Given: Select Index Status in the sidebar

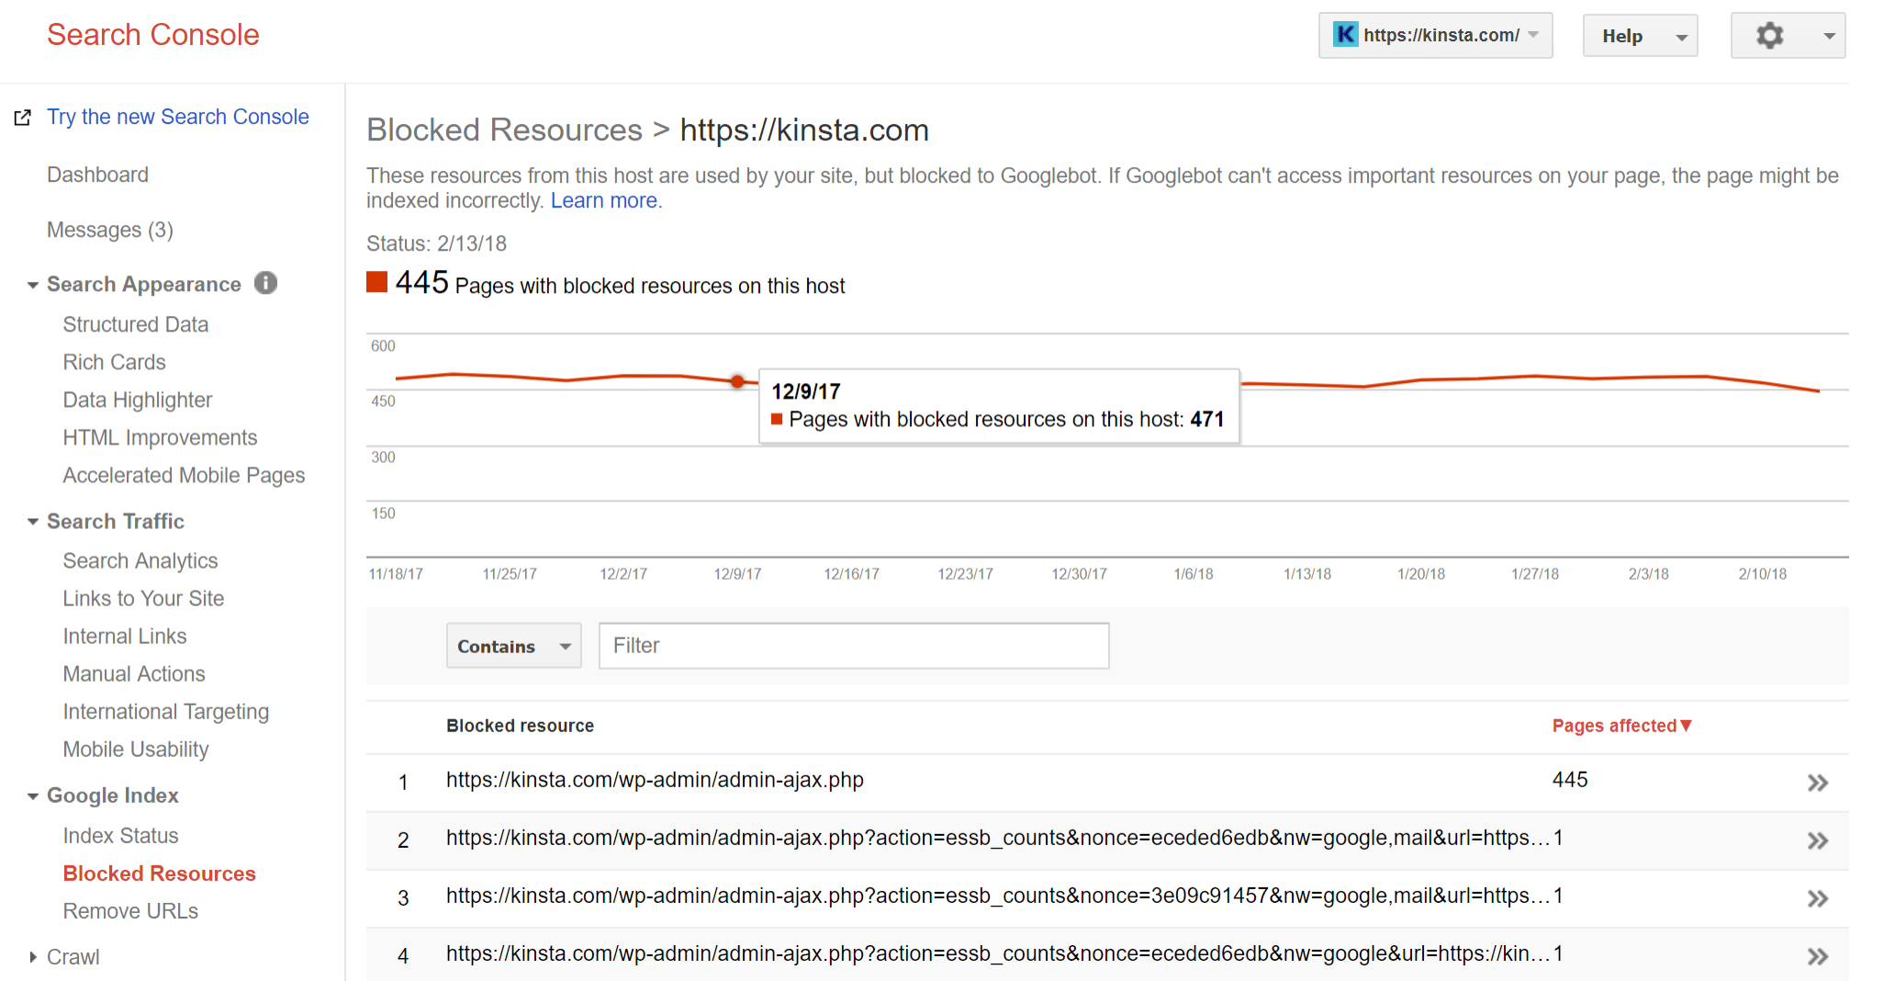Looking at the screenshot, I should 120,835.
